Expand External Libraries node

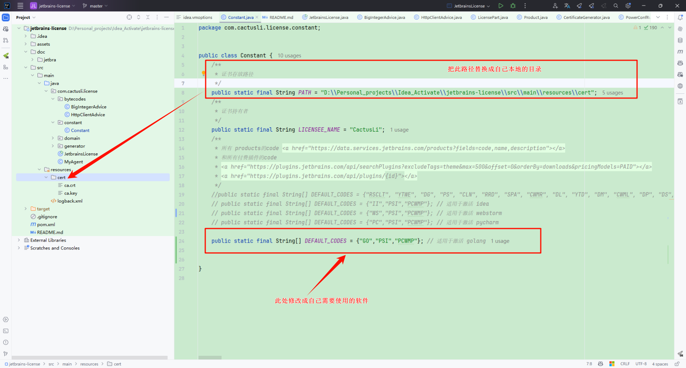tap(19, 240)
